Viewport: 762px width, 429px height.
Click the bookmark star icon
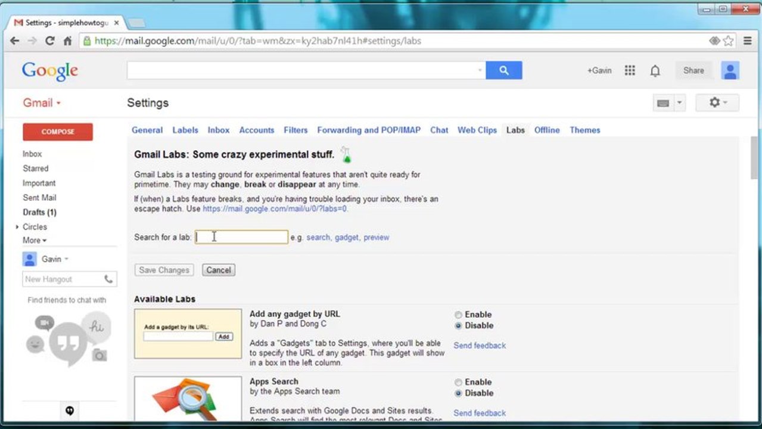coord(729,41)
